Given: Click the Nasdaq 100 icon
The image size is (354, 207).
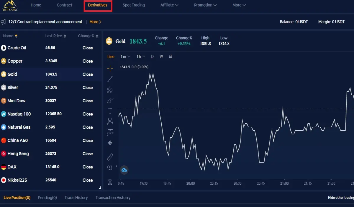Looking at the screenshot, I should (x=4, y=114).
